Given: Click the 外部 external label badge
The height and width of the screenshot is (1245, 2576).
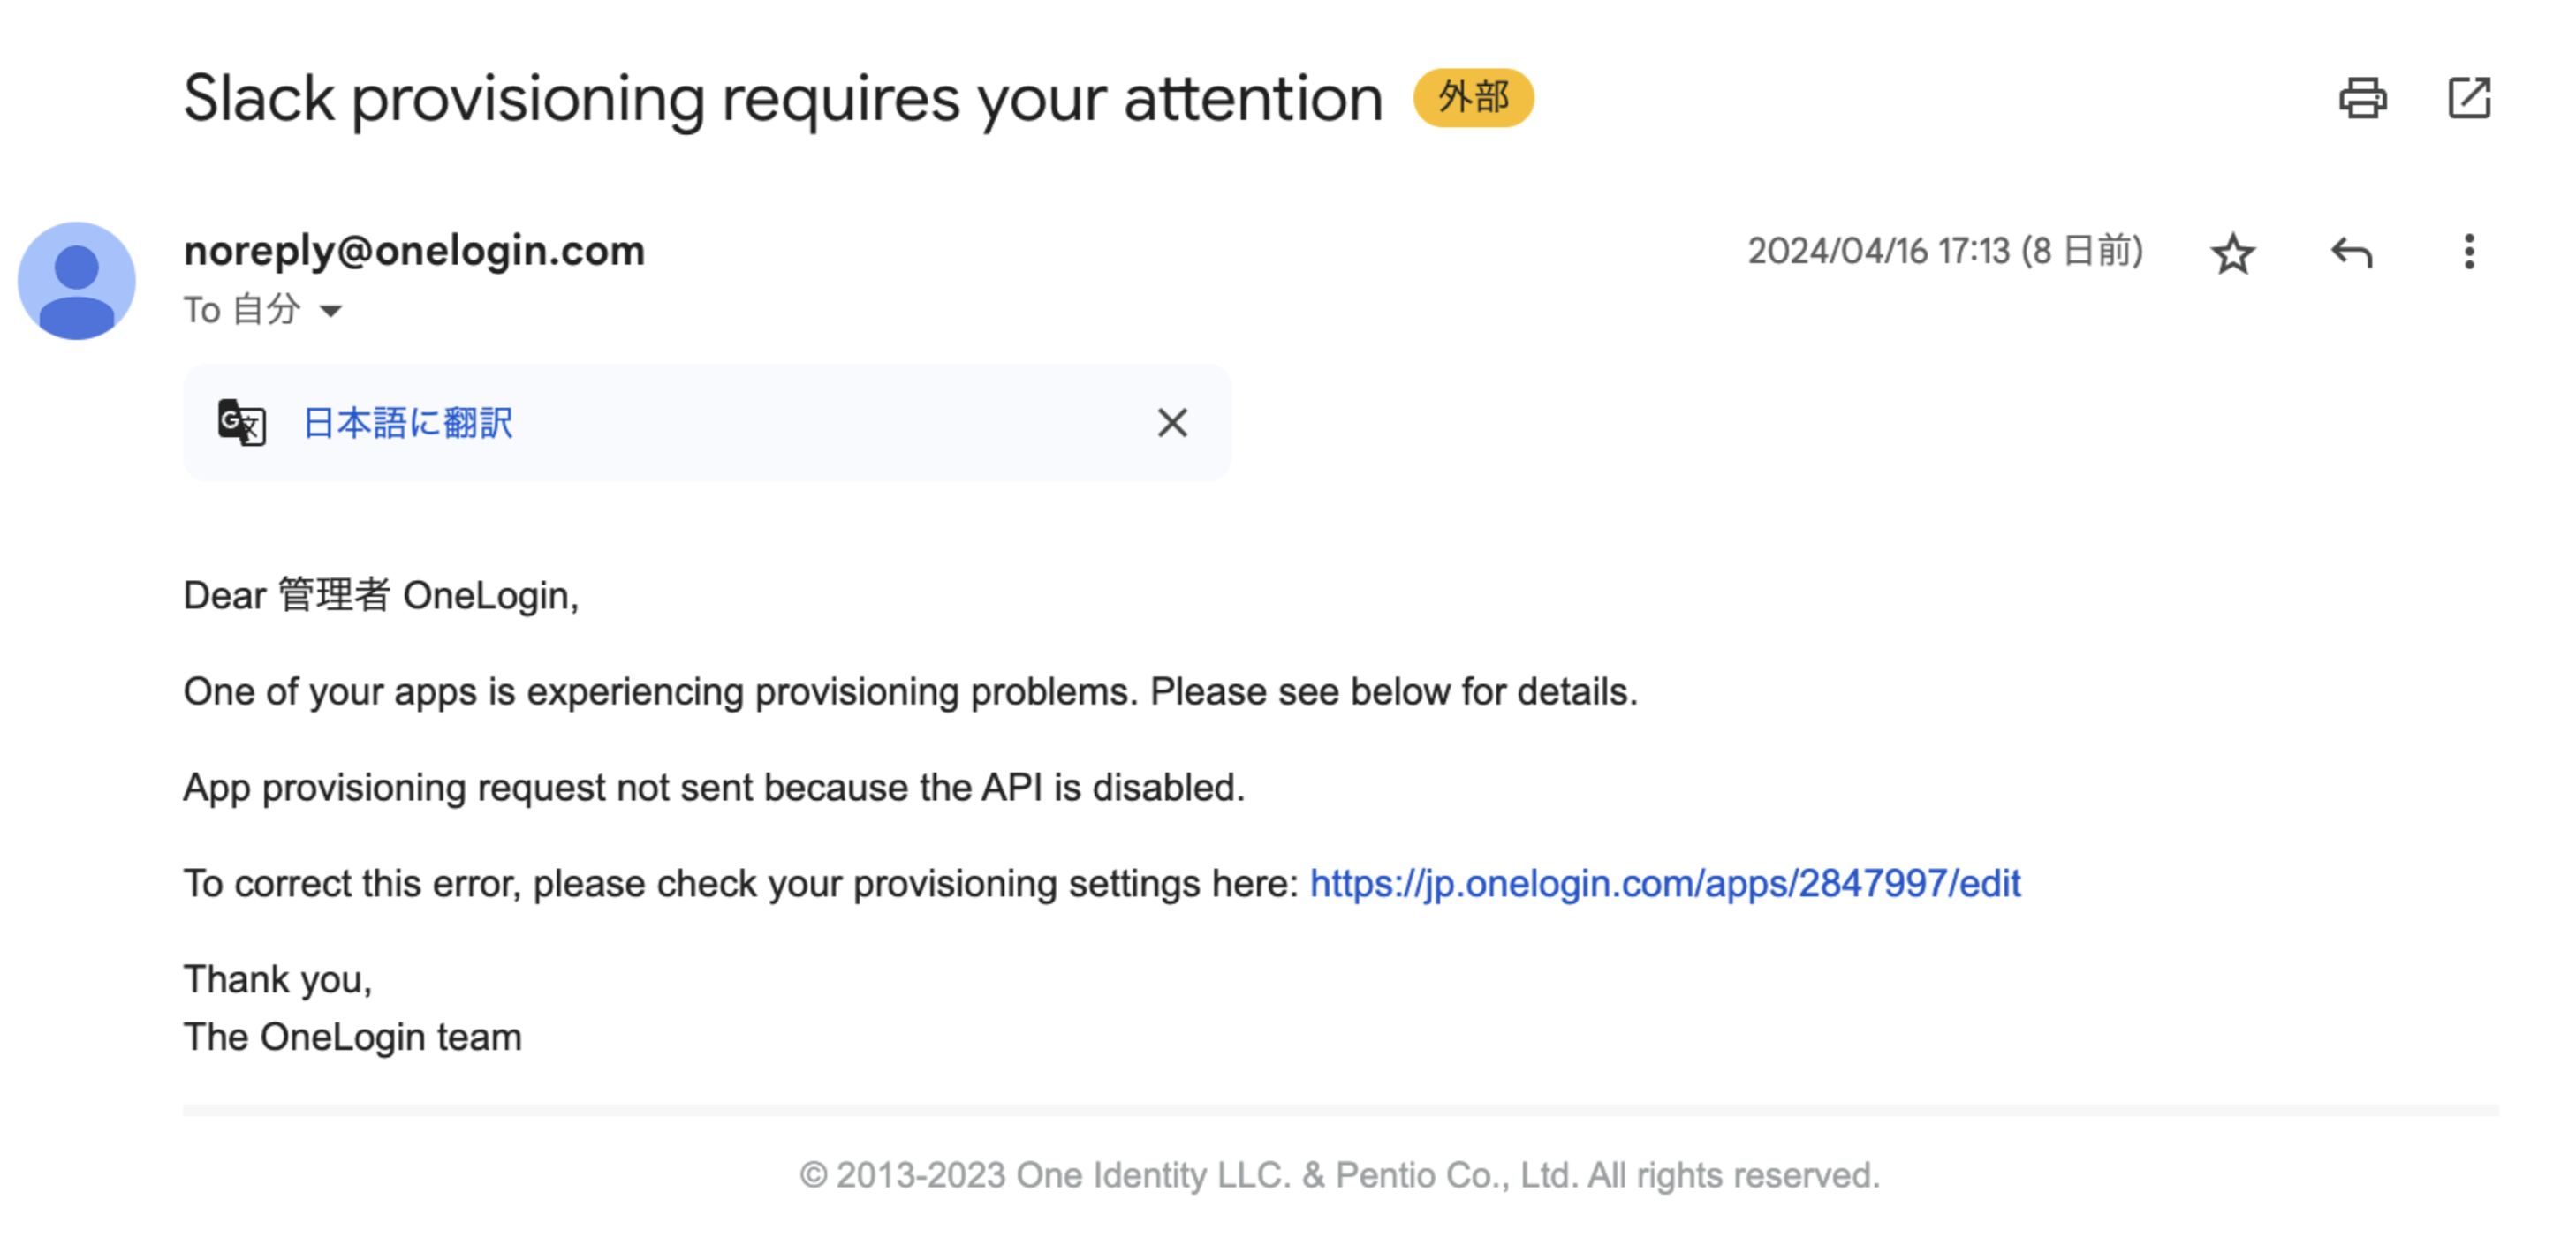Looking at the screenshot, I should (x=1473, y=98).
